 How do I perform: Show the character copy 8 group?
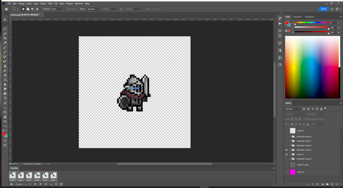click(286, 137)
